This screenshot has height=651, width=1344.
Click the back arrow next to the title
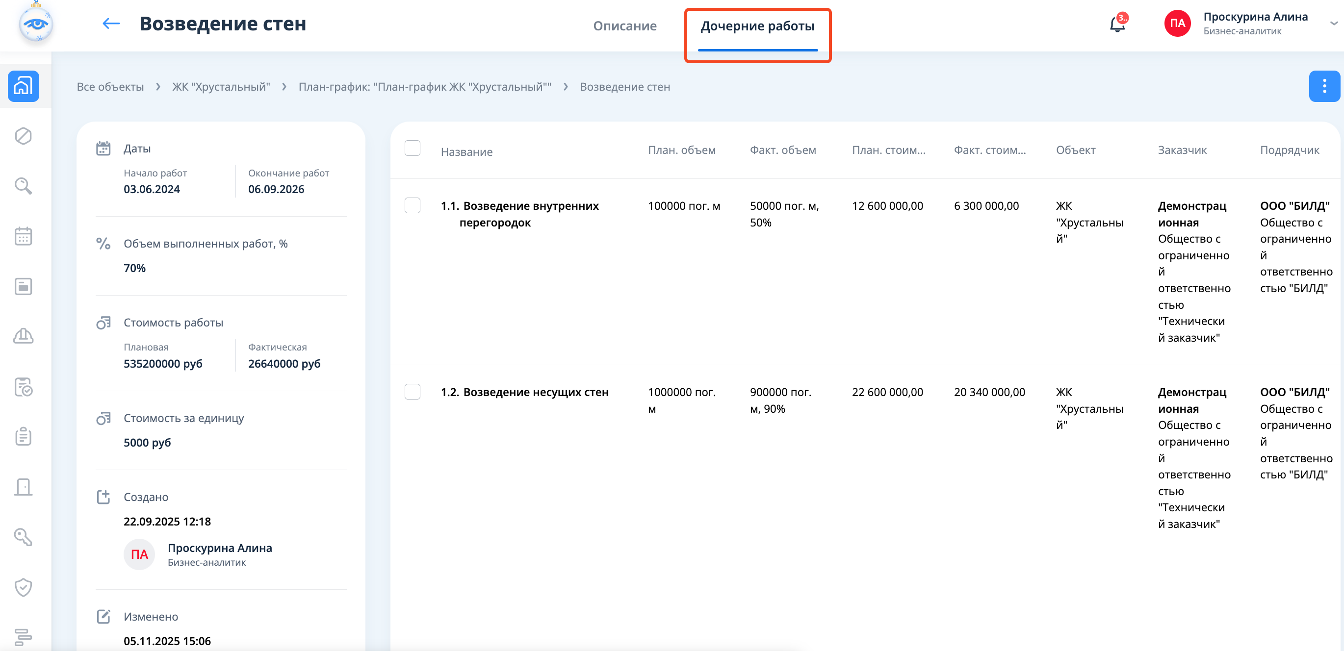110,24
